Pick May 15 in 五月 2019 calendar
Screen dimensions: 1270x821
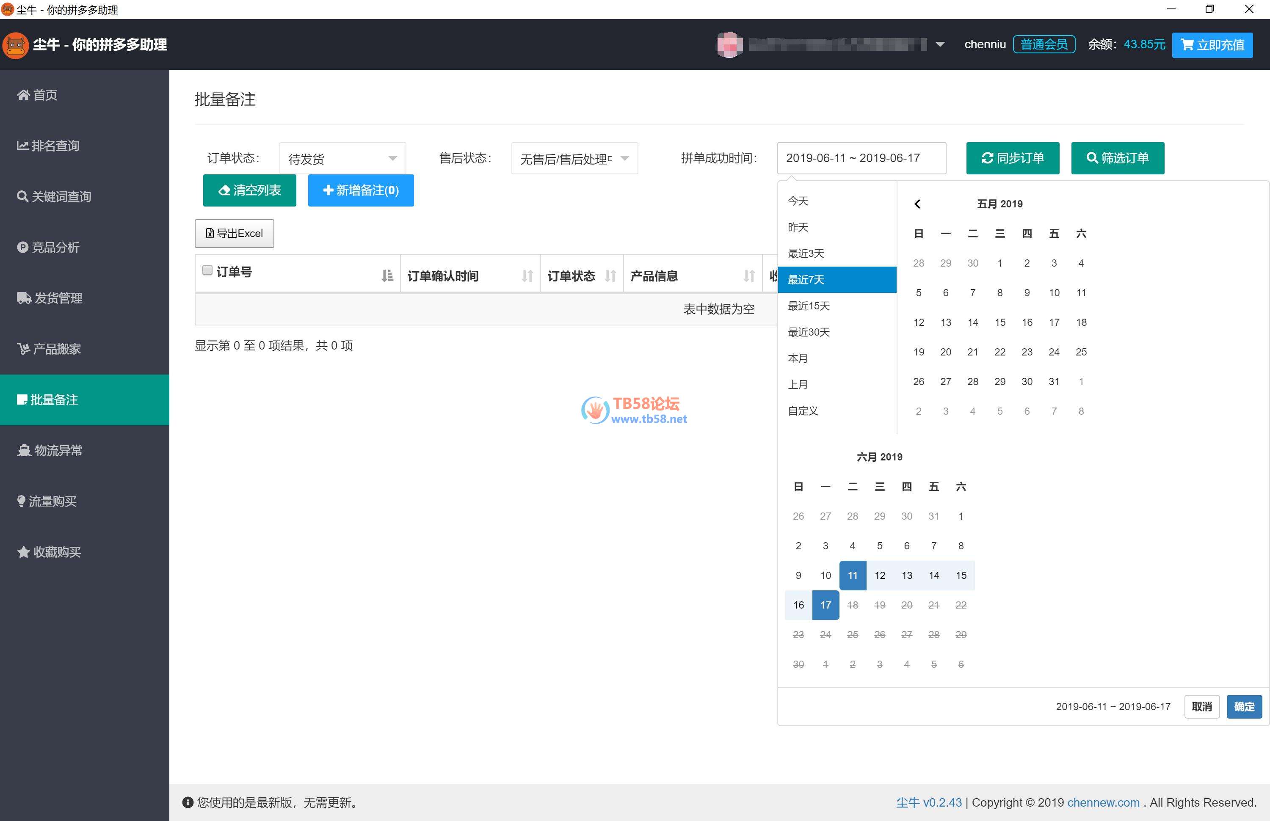(x=999, y=322)
